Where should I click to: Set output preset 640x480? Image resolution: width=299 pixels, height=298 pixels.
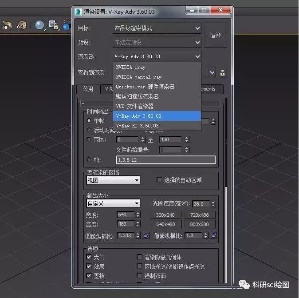tap(165, 224)
